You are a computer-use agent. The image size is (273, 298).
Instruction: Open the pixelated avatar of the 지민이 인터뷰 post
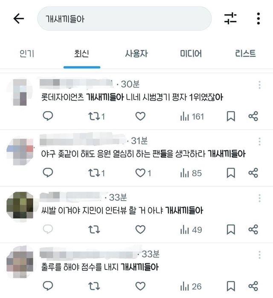click(20, 205)
